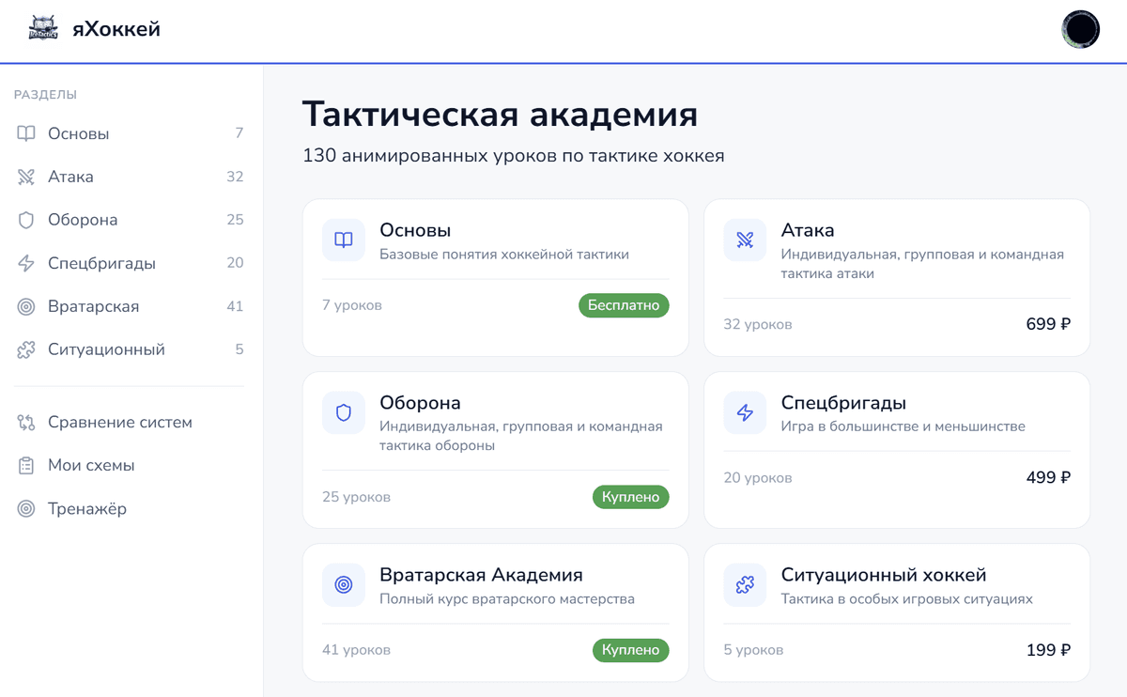Select the shield Оборона icon in sidebar

pos(26,220)
